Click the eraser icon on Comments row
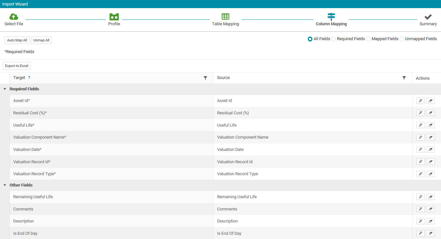441x239 pixels. tap(430, 209)
